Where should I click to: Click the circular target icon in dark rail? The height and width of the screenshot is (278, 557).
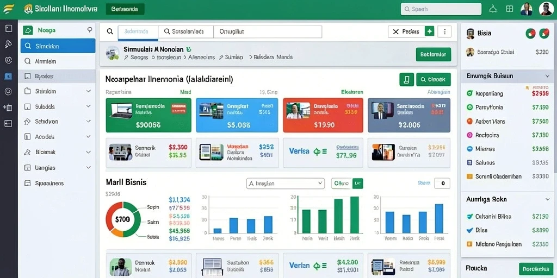point(9,60)
